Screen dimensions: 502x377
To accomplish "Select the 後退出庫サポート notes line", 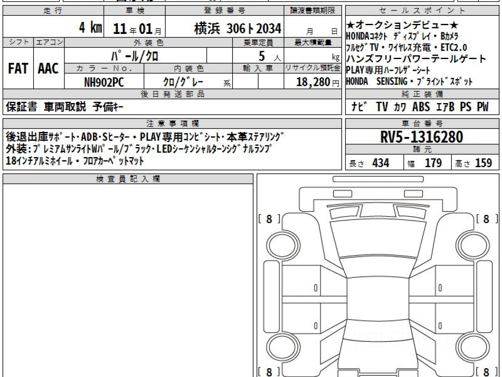I will [x=145, y=136].
